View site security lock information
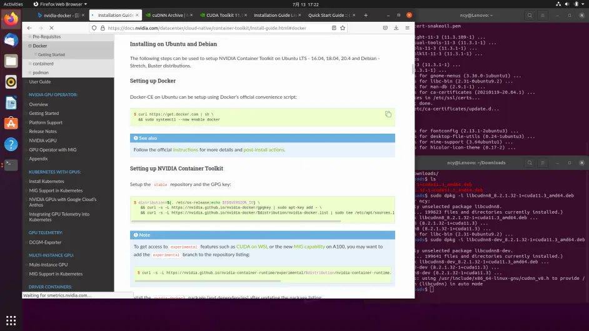Screen dimensions: 589x331 102,27
